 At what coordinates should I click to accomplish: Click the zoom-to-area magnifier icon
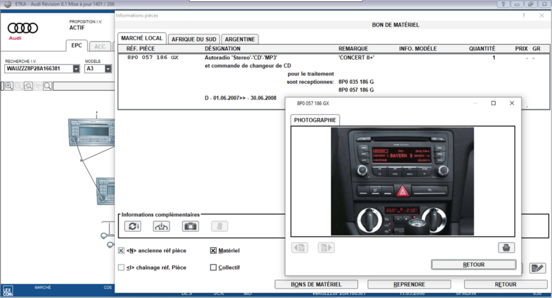tap(28, 86)
